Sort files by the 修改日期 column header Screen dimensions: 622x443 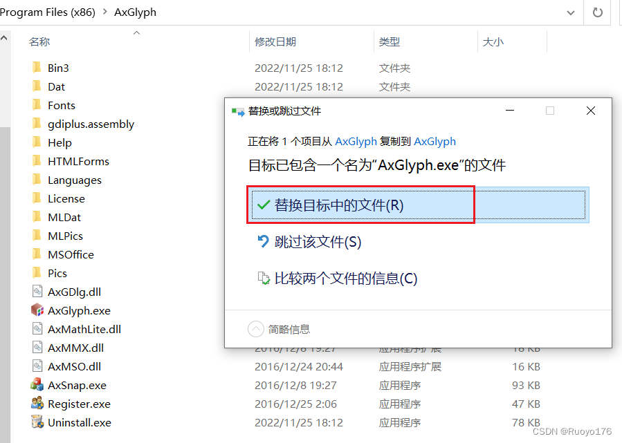point(275,42)
